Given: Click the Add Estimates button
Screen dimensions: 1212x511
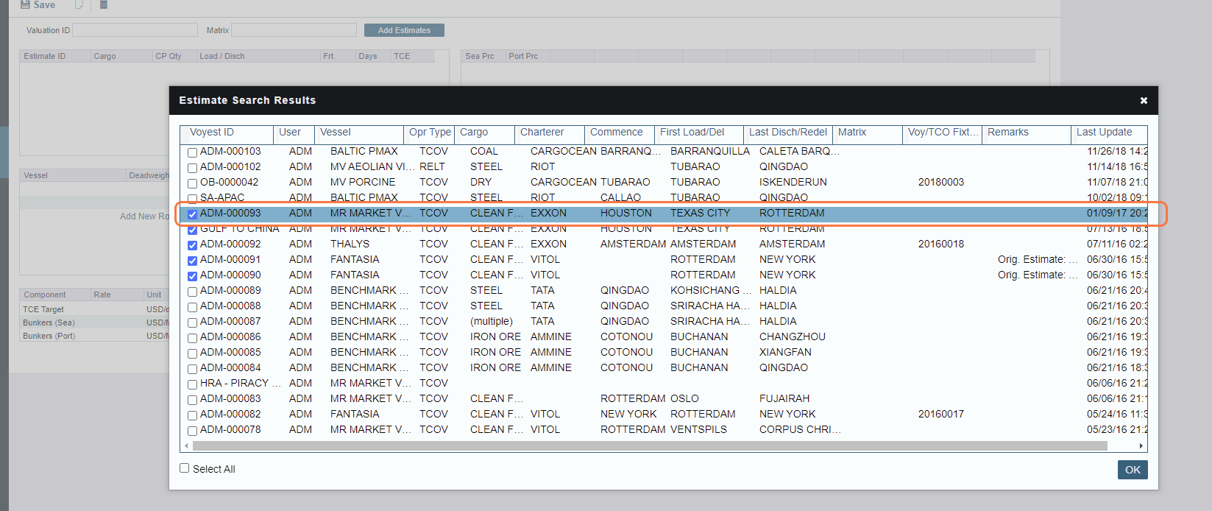Looking at the screenshot, I should [404, 30].
